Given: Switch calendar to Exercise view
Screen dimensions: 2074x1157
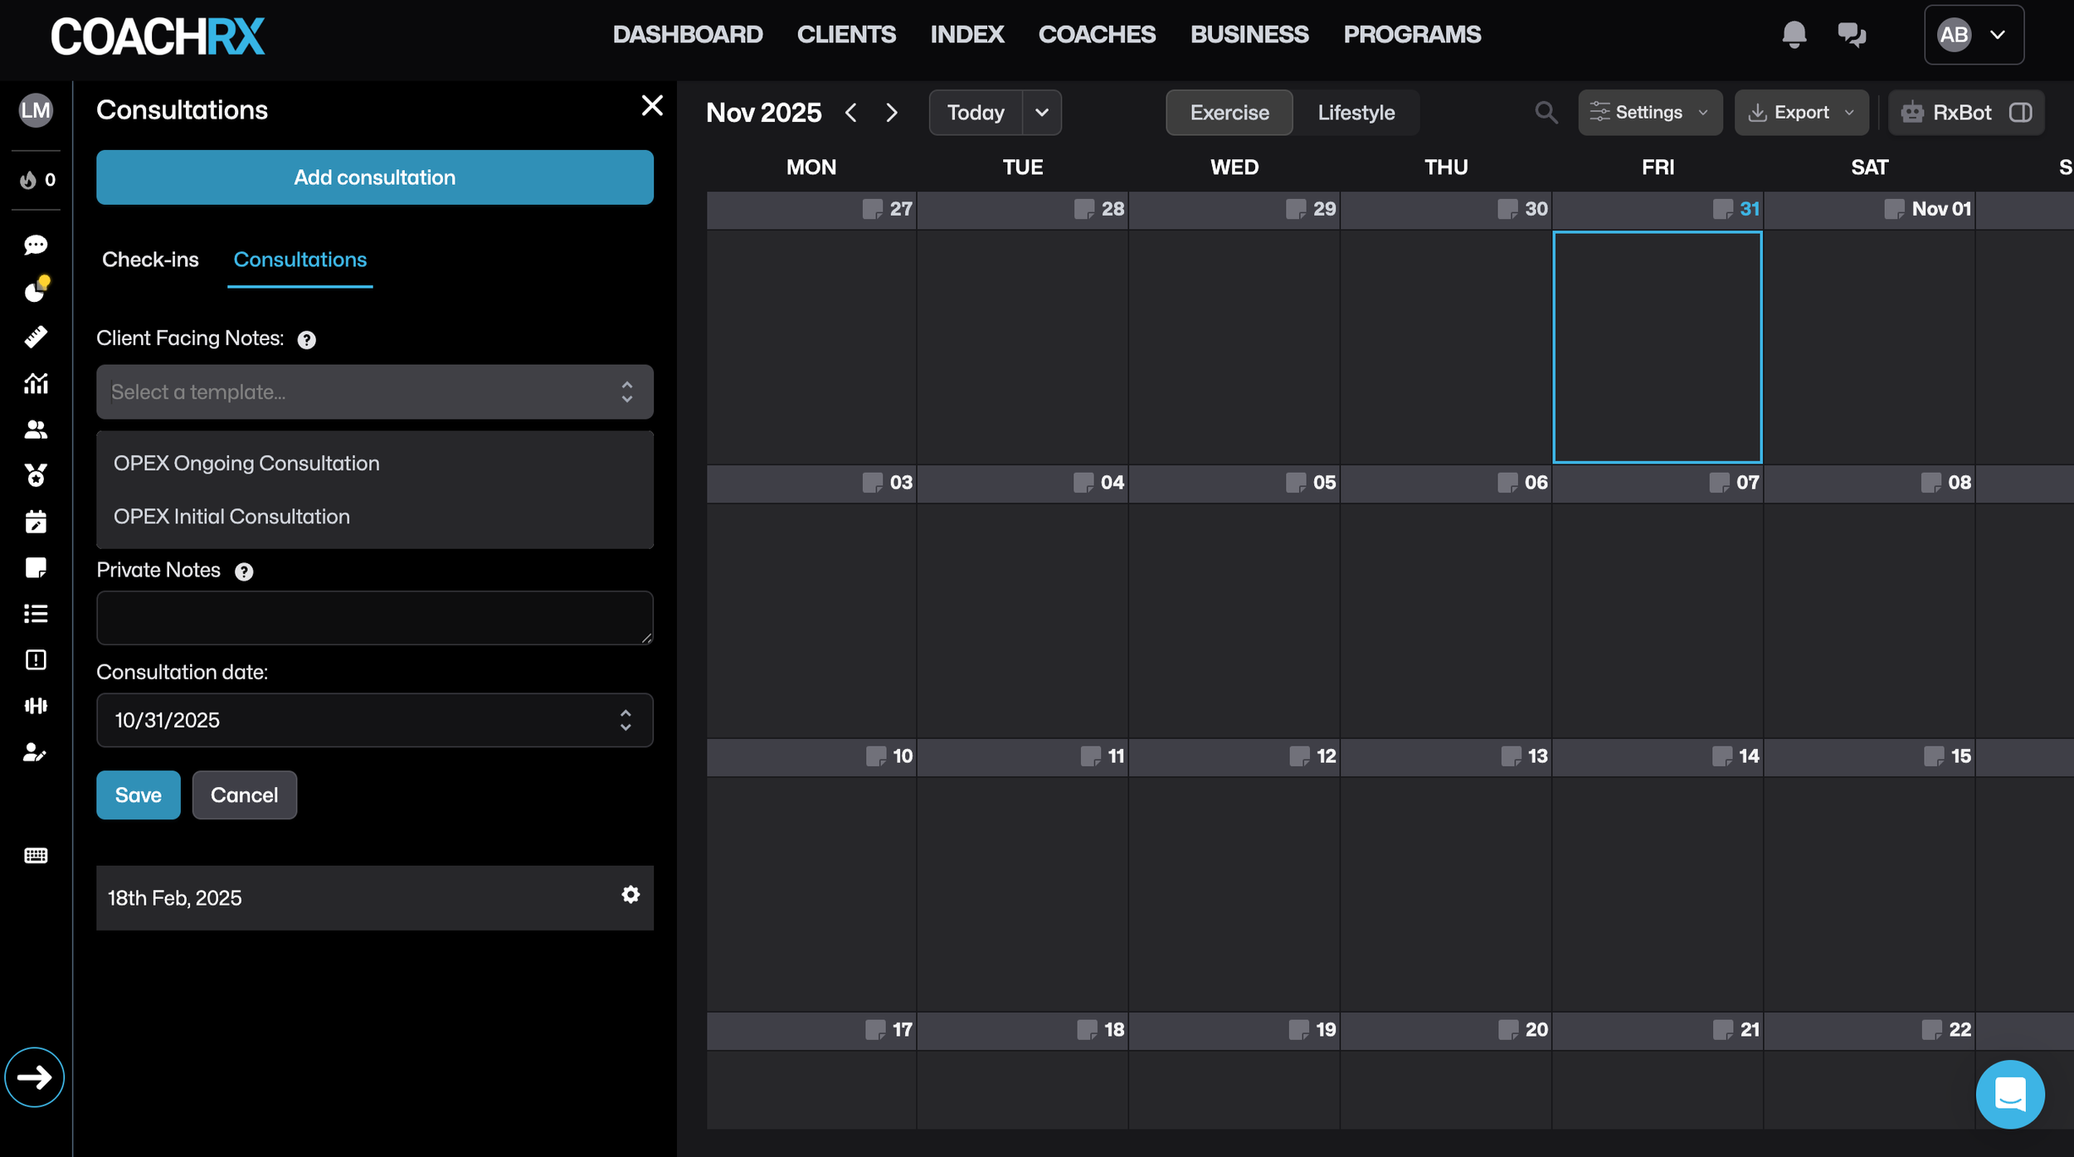Looking at the screenshot, I should pos(1229,112).
